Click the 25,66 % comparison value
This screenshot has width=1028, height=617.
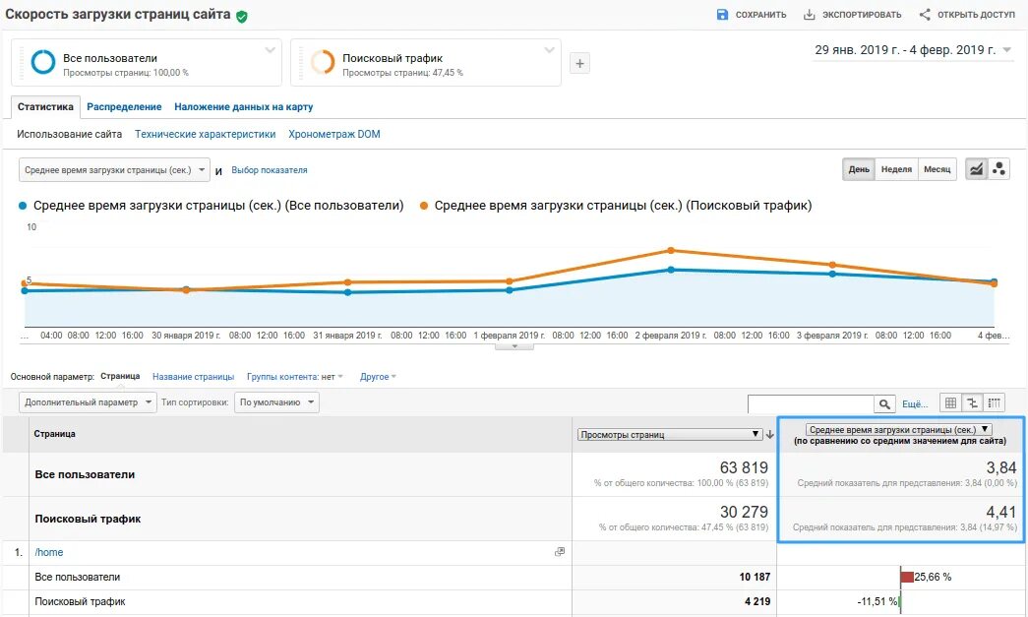pyautogui.click(x=933, y=577)
